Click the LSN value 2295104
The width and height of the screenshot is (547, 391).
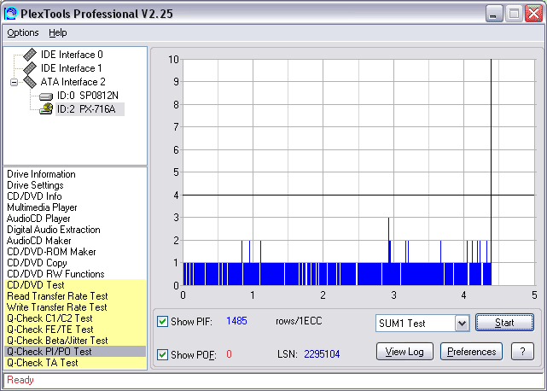(322, 354)
